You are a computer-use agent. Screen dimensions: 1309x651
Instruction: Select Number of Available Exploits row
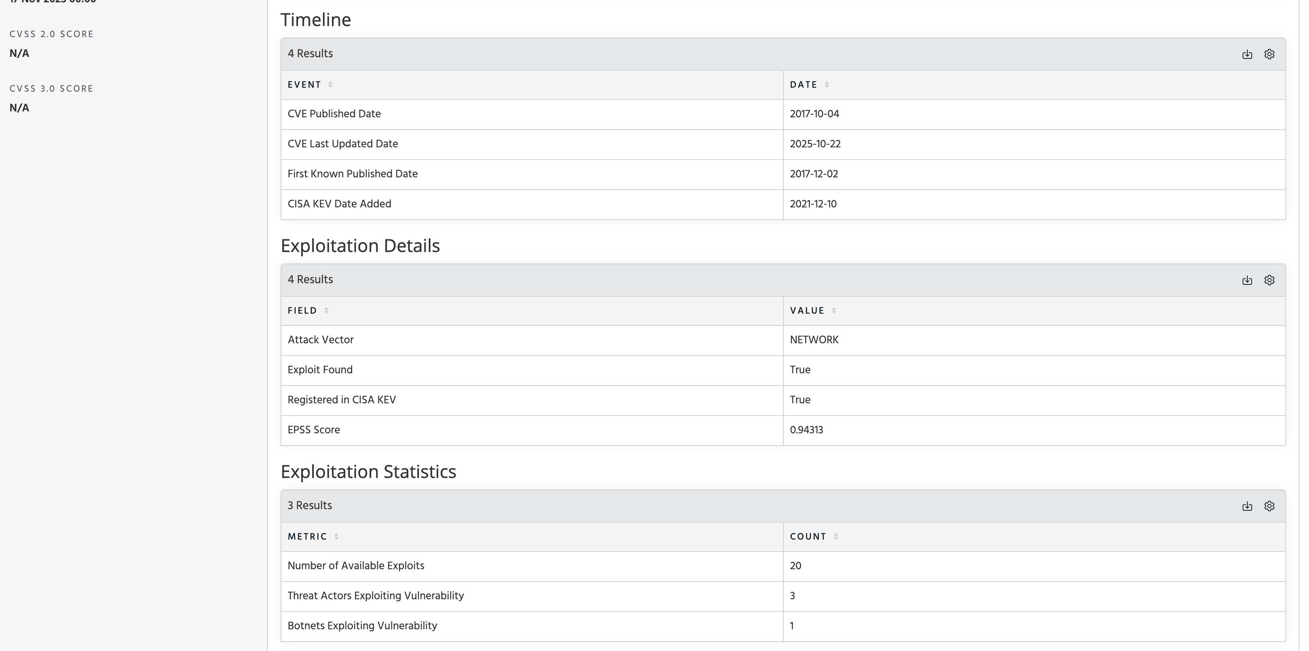(356, 566)
